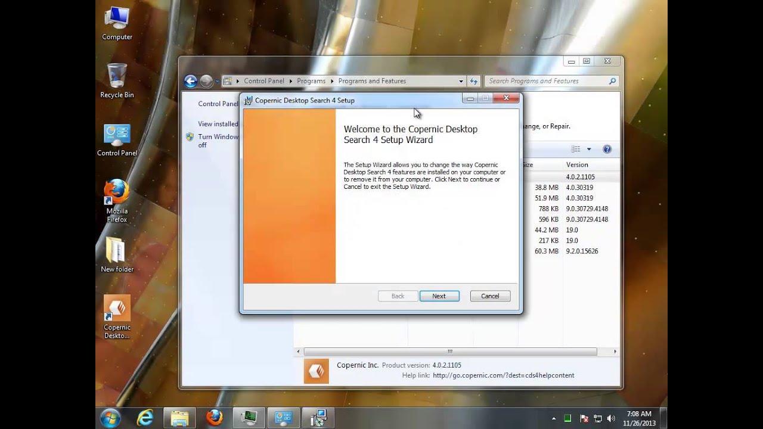This screenshot has height=429, width=763.
Task: Select the Recycle Bin desktop icon
Action: point(117,81)
